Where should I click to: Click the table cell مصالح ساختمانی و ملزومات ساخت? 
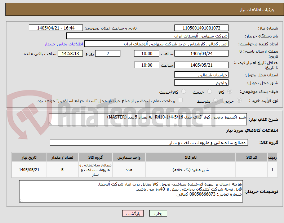(x=95, y=170)
